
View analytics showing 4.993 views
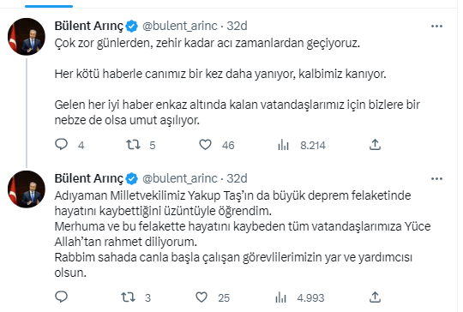[x=280, y=297]
